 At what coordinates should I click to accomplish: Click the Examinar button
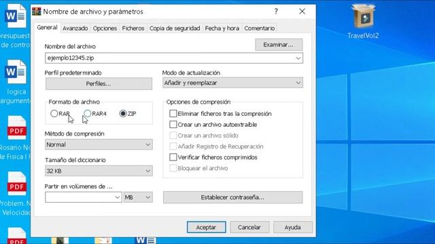279,45
